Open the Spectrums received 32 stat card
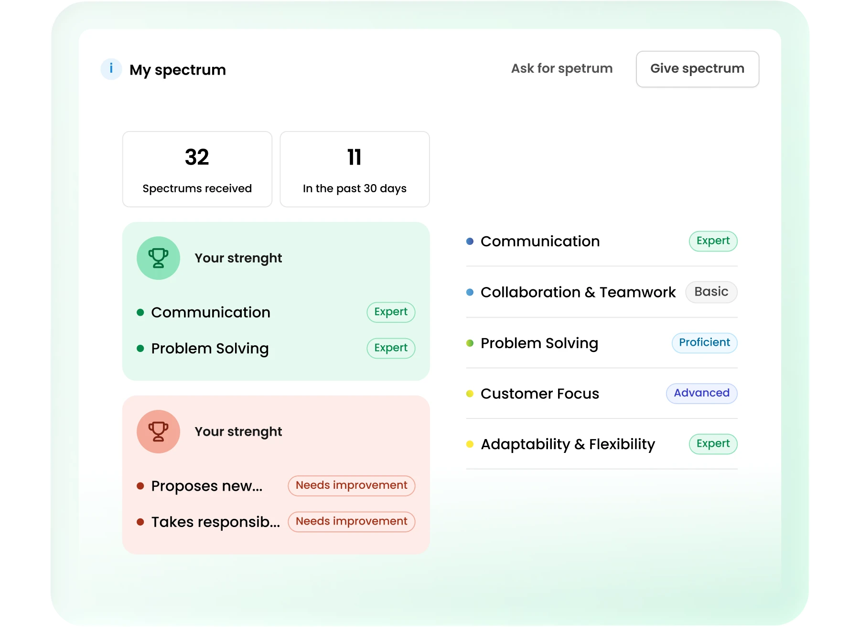This screenshot has width=860, height=627. pos(197,168)
